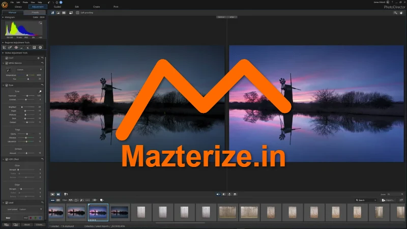Click the zoom magnifier icon
Image resolution: width=407 pixels, height=229 pixels.
(x=396, y=13)
